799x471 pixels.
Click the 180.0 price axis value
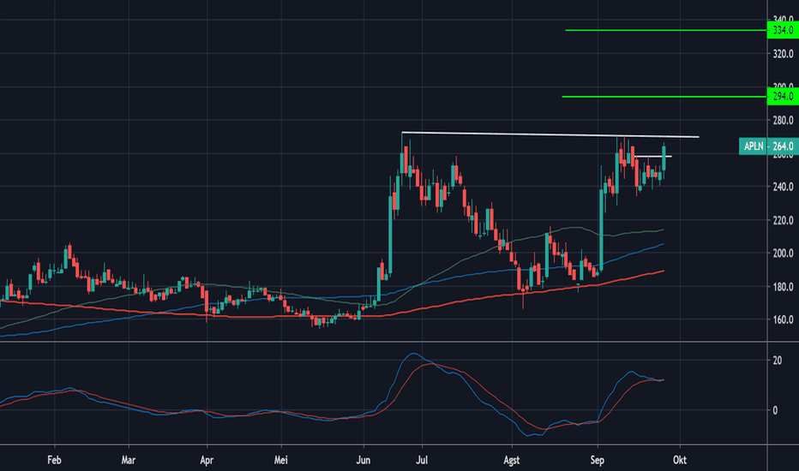tap(783, 287)
